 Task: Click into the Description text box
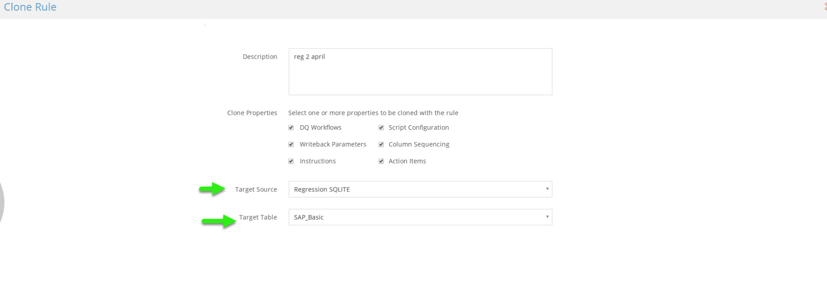click(420, 71)
